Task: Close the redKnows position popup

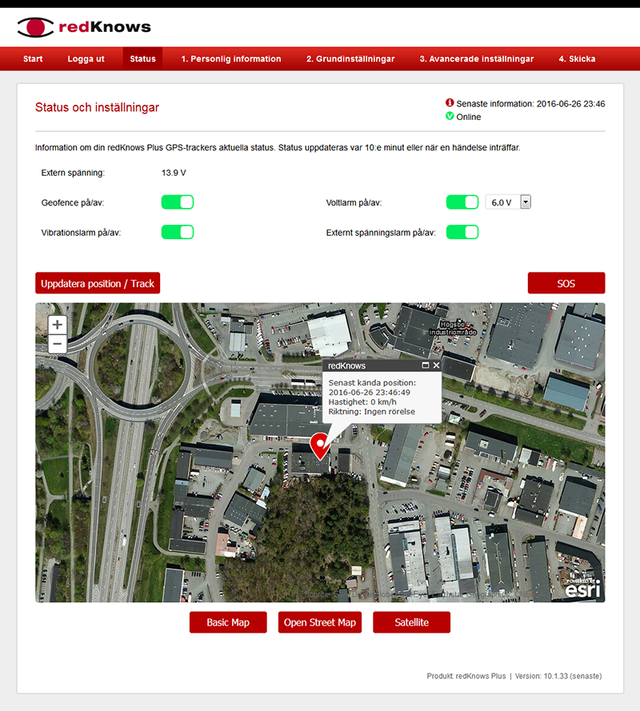Action: pyautogui.click(x=436, y=365)
